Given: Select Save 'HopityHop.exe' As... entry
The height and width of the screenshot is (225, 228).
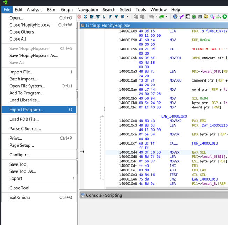Looking at the screenshot, I should click(x=39, y=55).
